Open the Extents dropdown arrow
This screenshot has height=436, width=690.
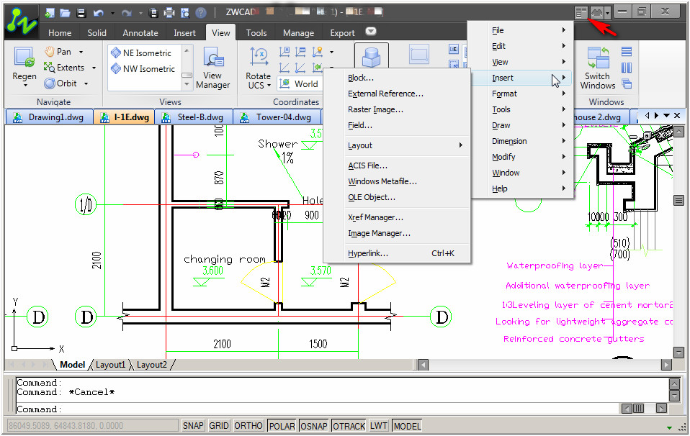tap(93, 68)
